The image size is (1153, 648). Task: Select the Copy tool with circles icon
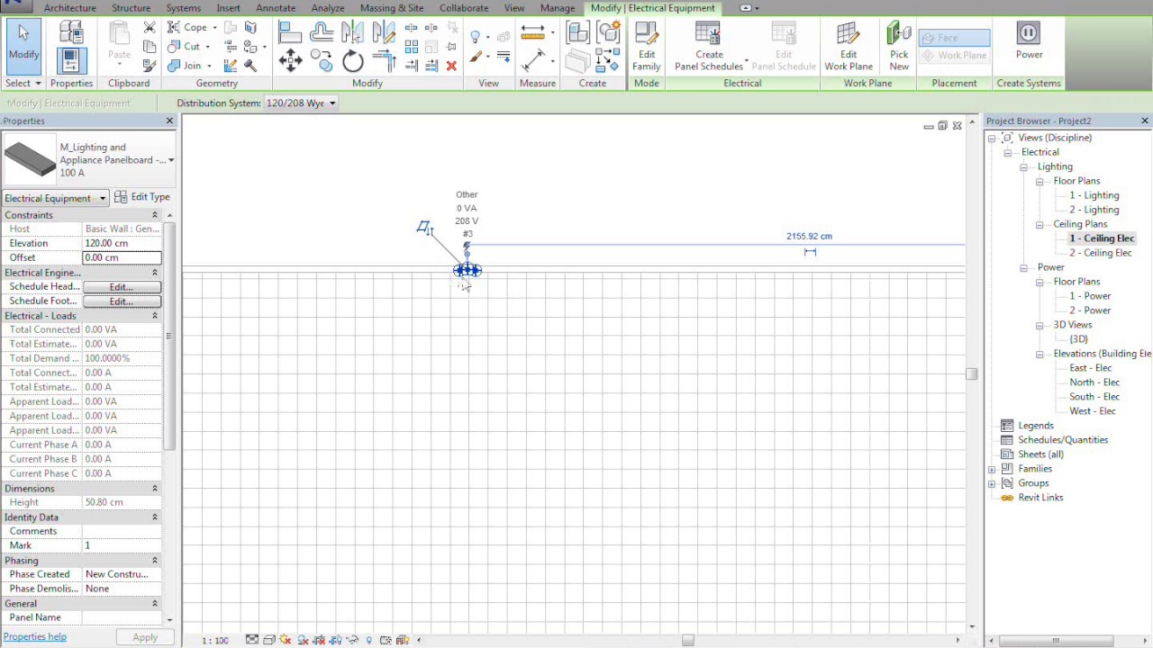coord(322,61)
